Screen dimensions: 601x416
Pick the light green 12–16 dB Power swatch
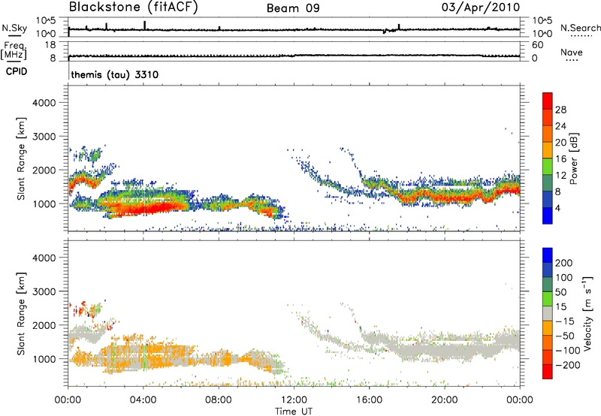[548, 167]
